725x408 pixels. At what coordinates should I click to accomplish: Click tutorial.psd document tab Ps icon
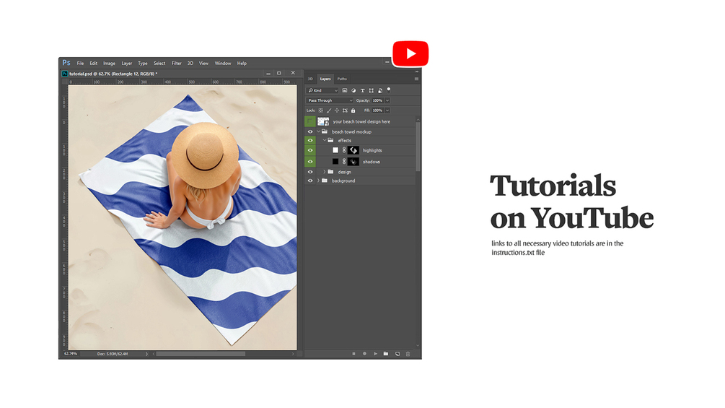point(65,74)
